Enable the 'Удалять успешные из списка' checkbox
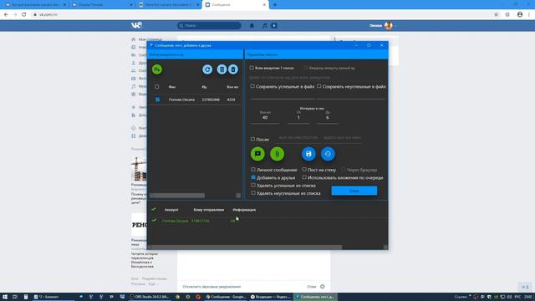 coord(253,186)
